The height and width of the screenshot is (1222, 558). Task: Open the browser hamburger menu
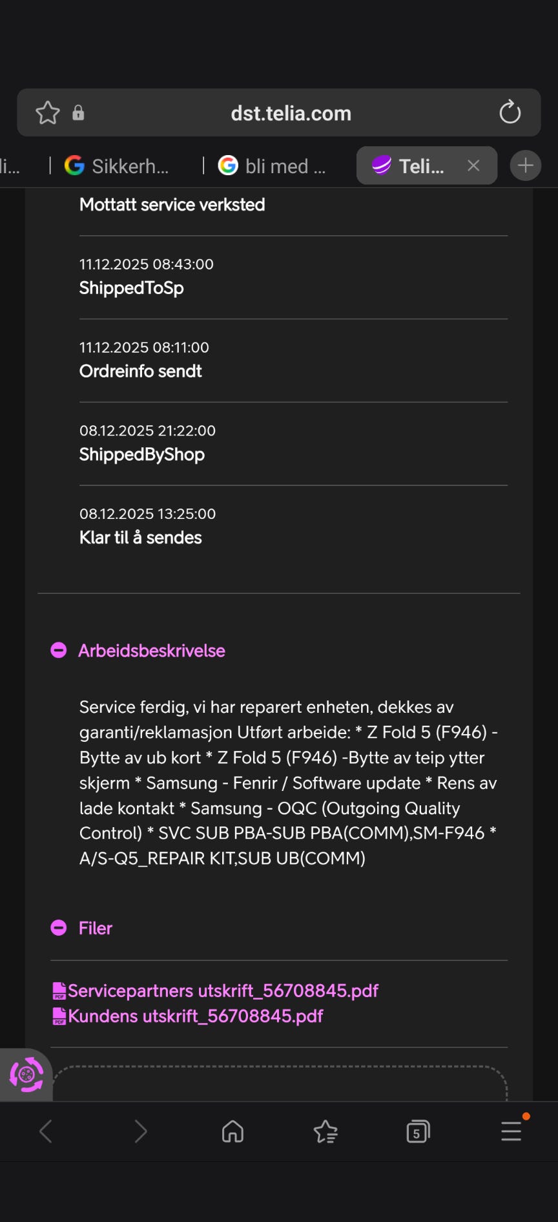[511, 1131]
